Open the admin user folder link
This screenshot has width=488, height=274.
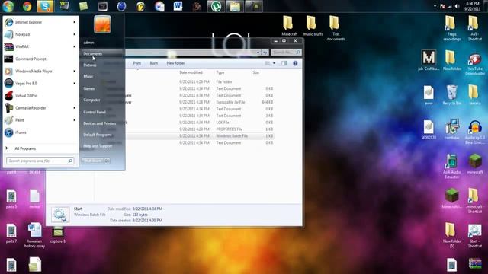[x=88, y=43]
